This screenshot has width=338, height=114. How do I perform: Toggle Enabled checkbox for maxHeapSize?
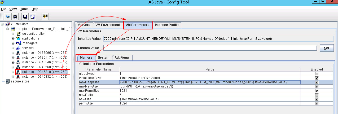click(x=317, y=82)
